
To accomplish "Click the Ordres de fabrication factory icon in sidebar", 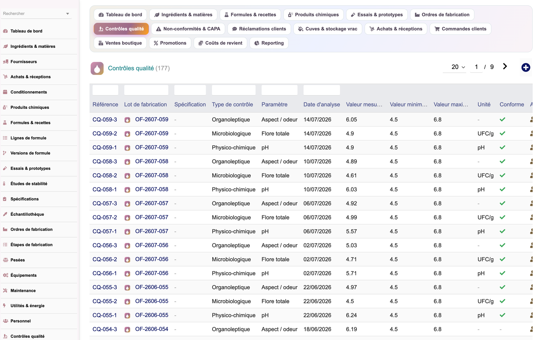I will point(5,229).
